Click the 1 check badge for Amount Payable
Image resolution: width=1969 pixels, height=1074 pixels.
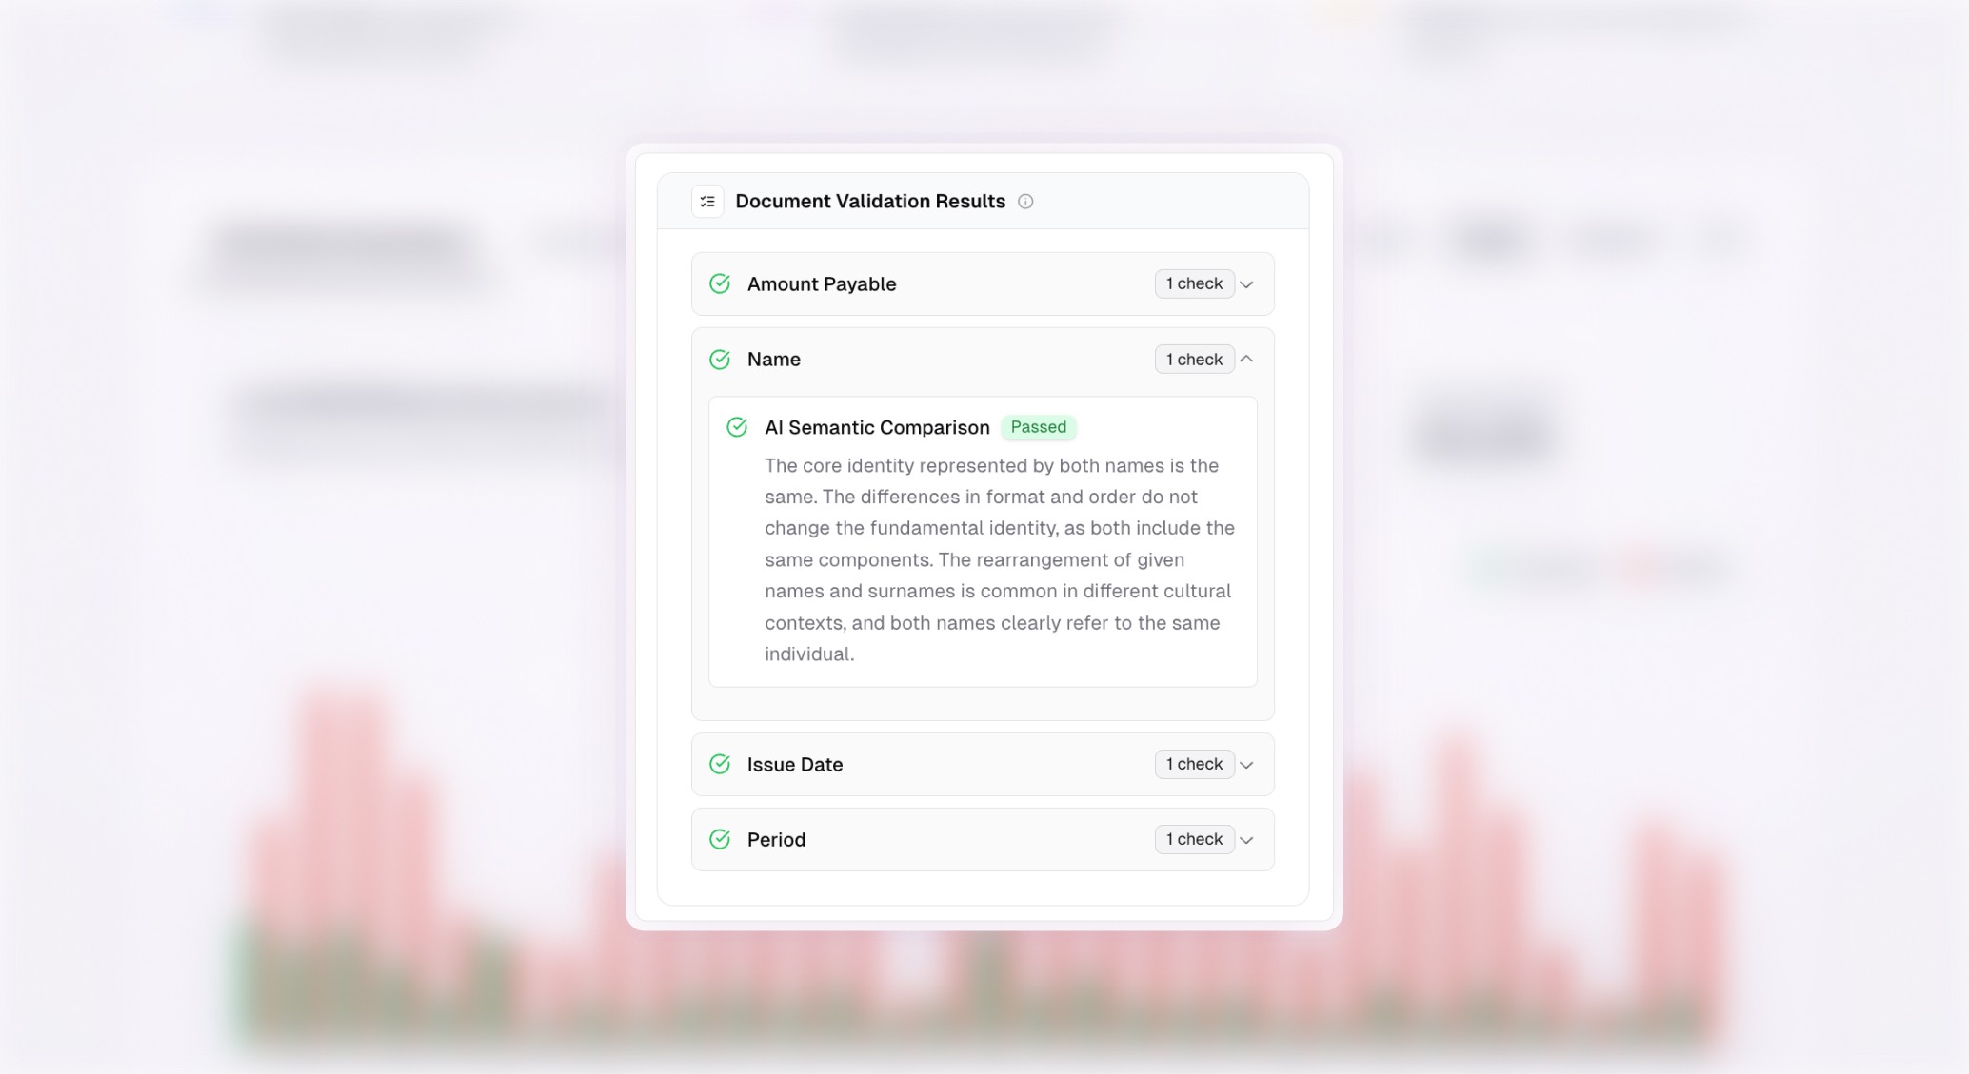coord(1193,283)
